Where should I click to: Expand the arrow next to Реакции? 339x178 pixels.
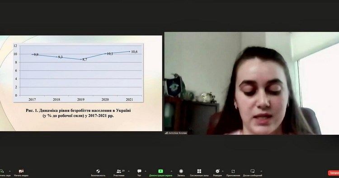pos(223,172)
